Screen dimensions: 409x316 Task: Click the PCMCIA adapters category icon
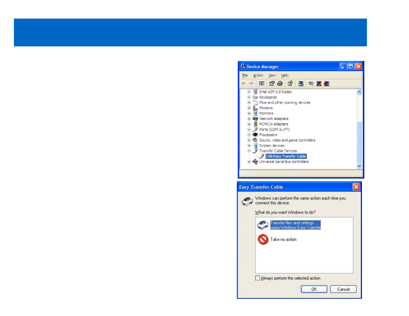tap(255, 124)
